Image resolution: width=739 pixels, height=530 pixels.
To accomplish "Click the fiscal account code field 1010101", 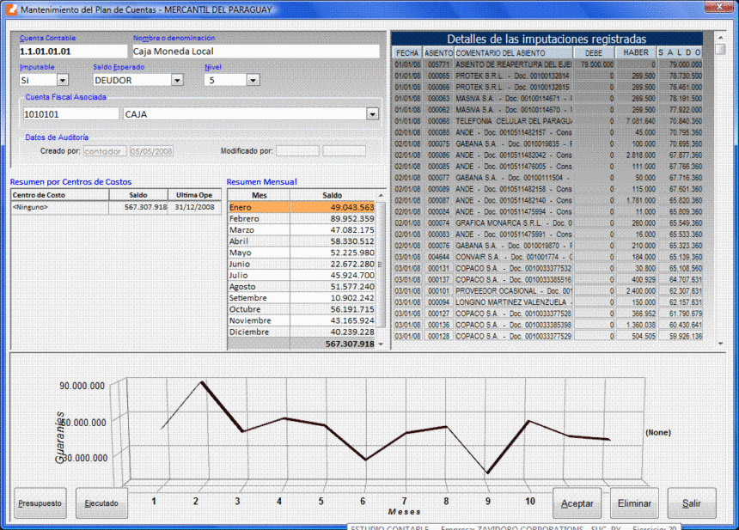I will pyautogui.click(x=70, y=113).
